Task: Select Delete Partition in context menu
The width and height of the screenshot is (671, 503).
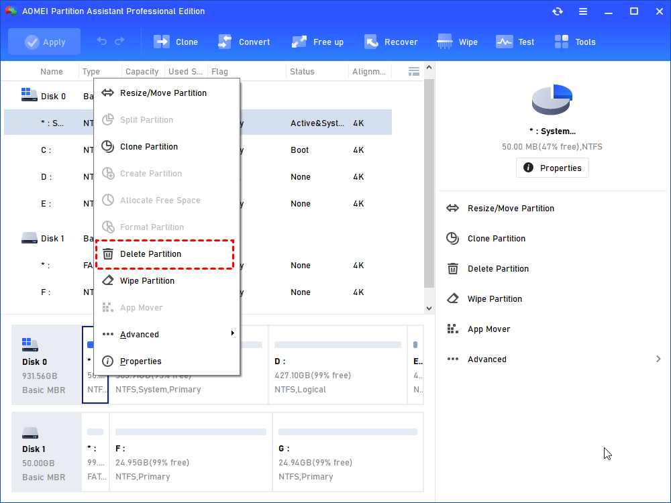Action: [x=167, y=254]
